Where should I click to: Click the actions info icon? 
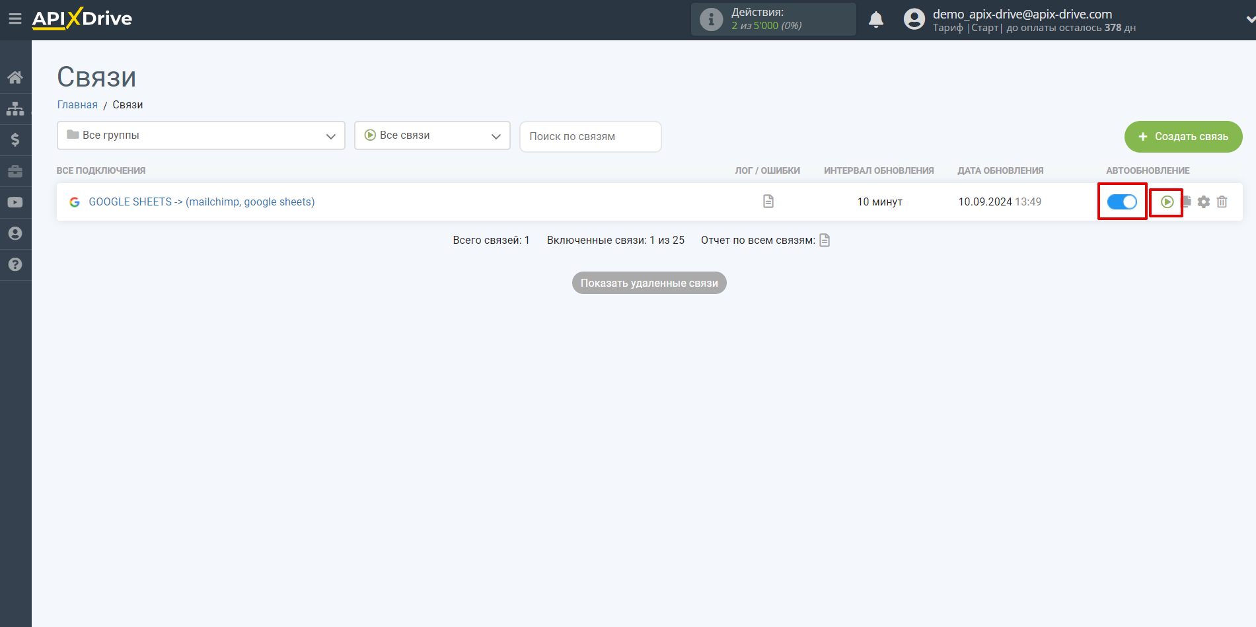tap(711, 19)
